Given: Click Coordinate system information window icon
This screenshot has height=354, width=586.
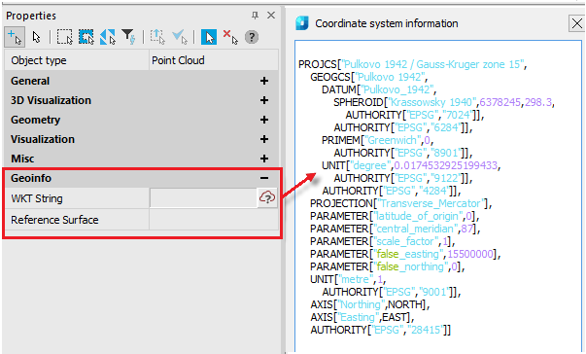Looking at the screenshot, I should coord(302,23).
